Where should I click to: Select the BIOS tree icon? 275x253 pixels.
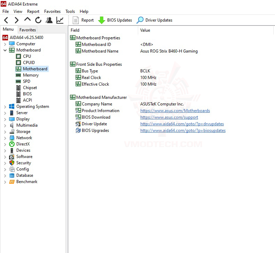[x=18, y=94]
